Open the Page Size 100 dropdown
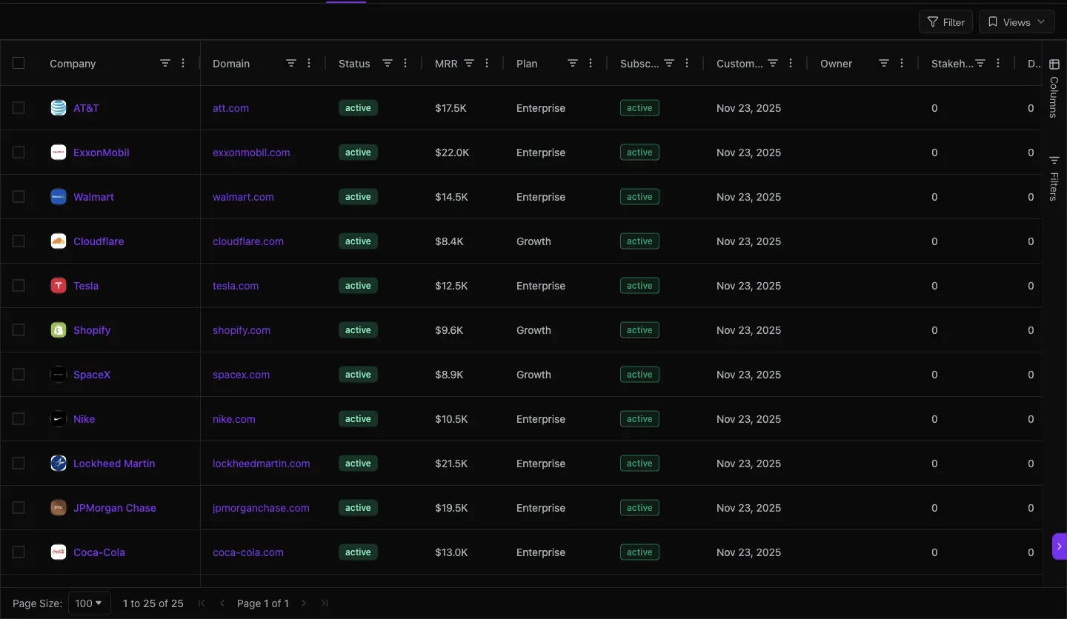The width and height of the screenshot is (1067, 619). [x=90, y=603]
